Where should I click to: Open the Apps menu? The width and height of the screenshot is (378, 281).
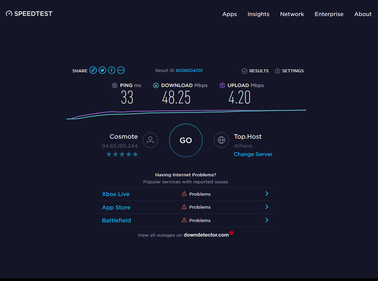230,14
